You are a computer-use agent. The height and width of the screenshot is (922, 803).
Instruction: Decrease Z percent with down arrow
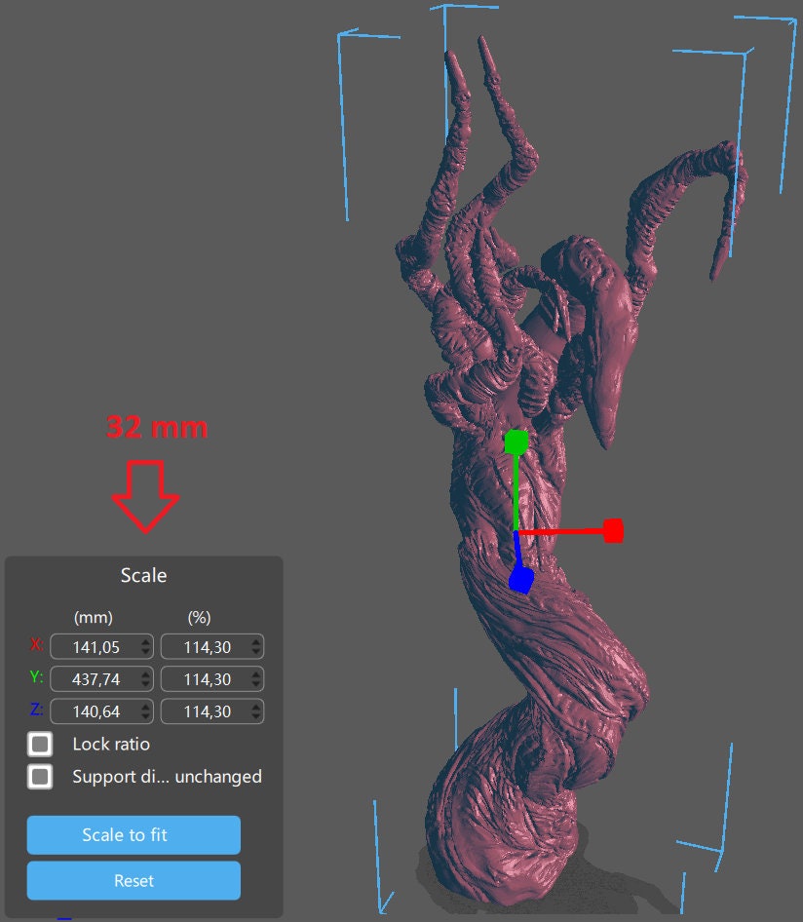[256, 717]
